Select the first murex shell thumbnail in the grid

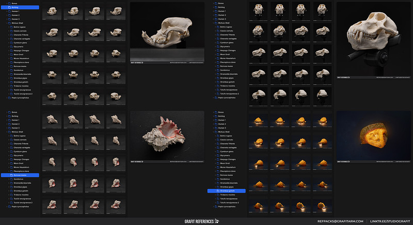pyautogui.click(x=52, y=120)
